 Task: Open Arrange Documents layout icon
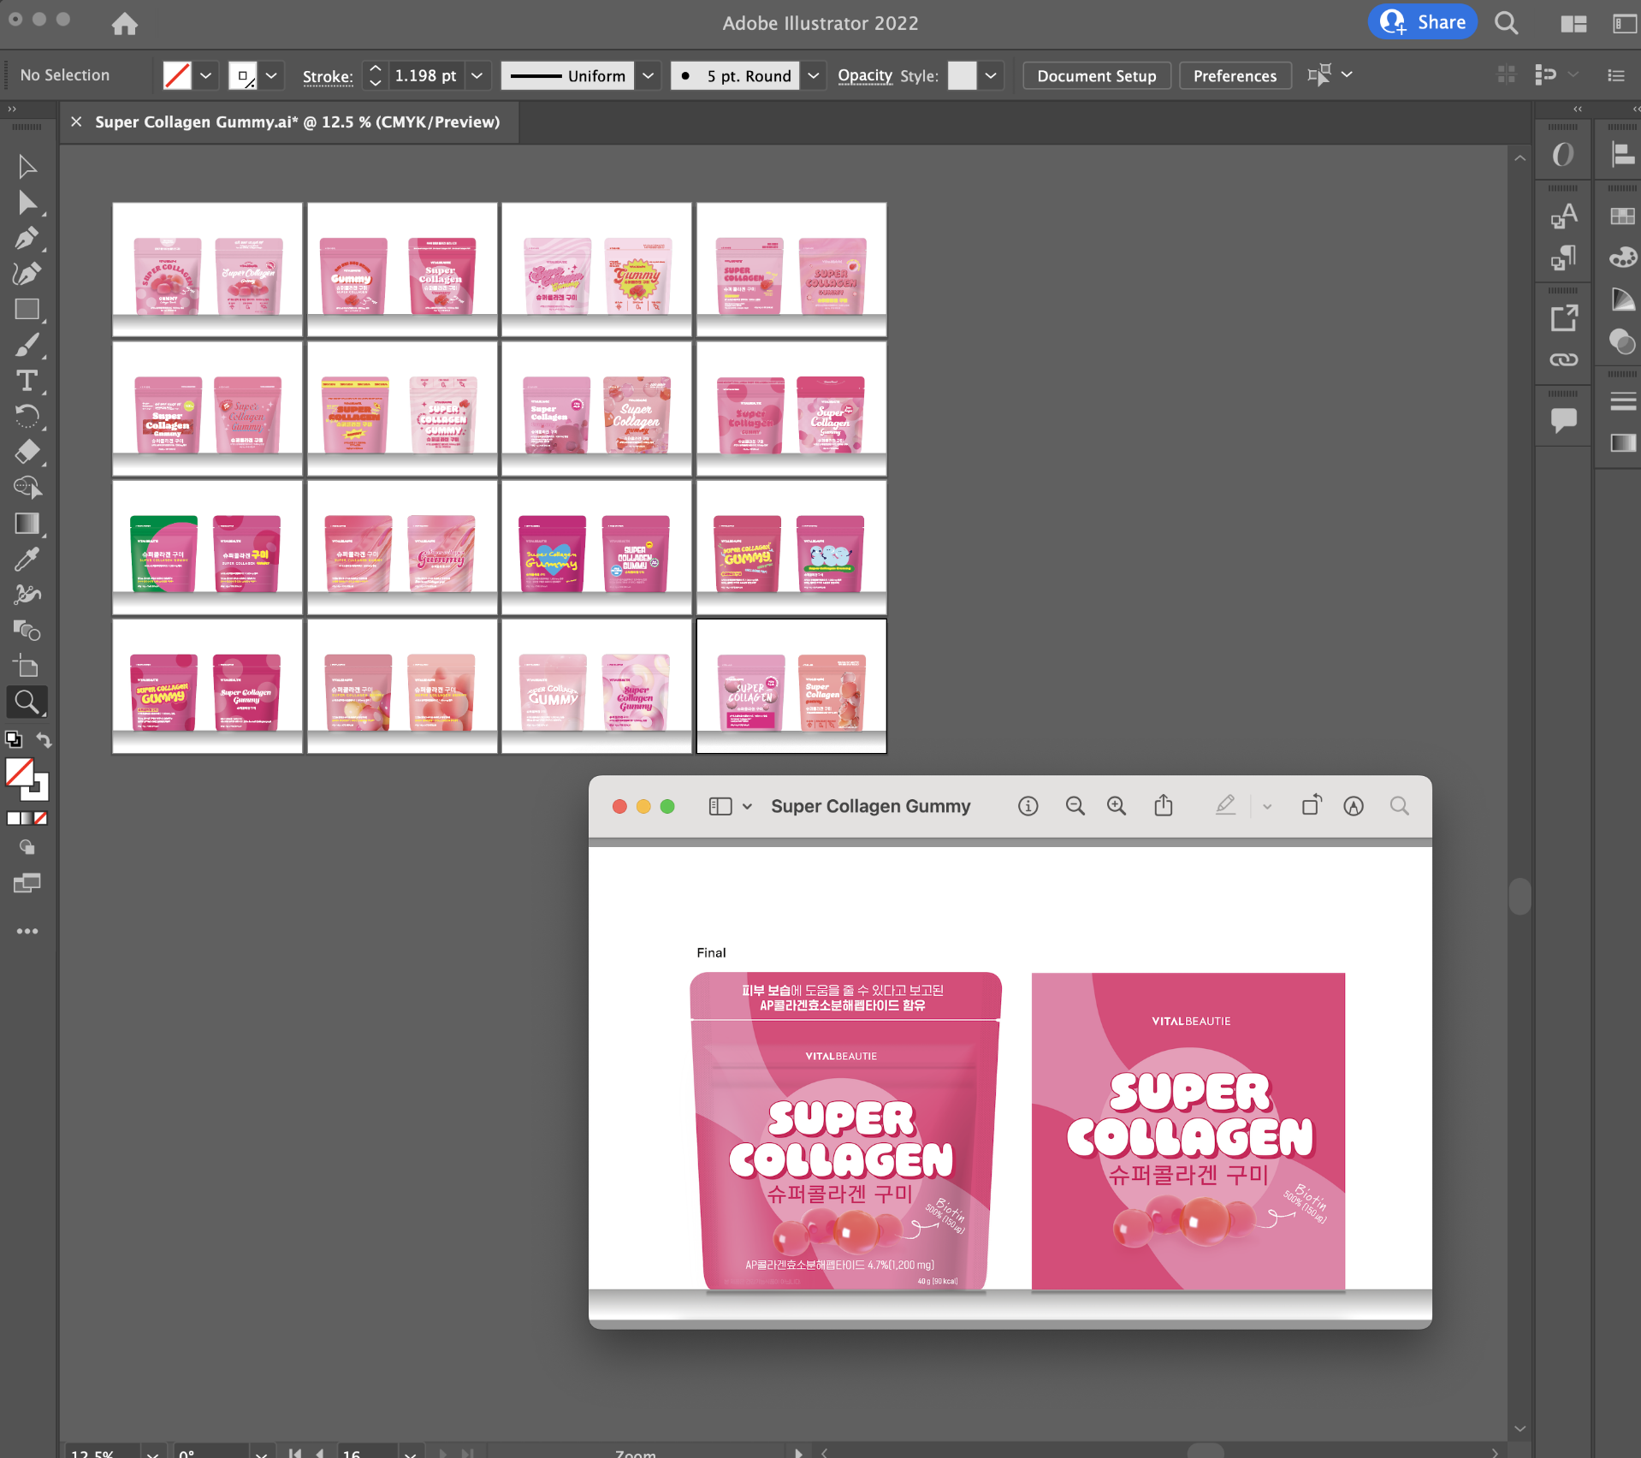point(1573,23)
